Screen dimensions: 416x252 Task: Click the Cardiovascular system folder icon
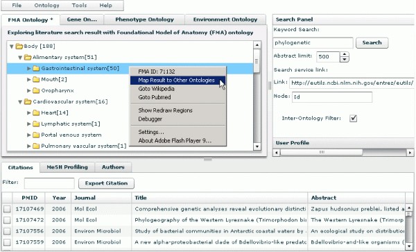(28, 102)
